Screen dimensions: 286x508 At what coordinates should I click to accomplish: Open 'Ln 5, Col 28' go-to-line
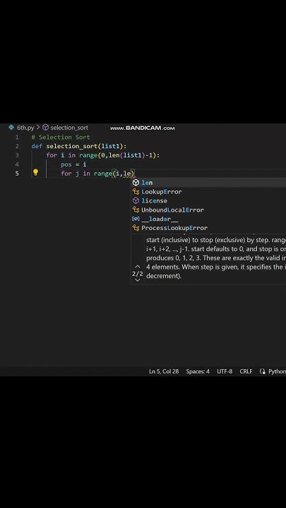click(164, 371)
